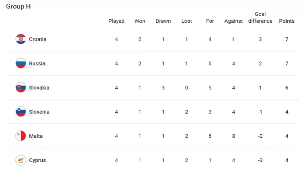This screenshot has width=301, height=175.
Task: Open the Cyprus team name
Action: [37, 160]
